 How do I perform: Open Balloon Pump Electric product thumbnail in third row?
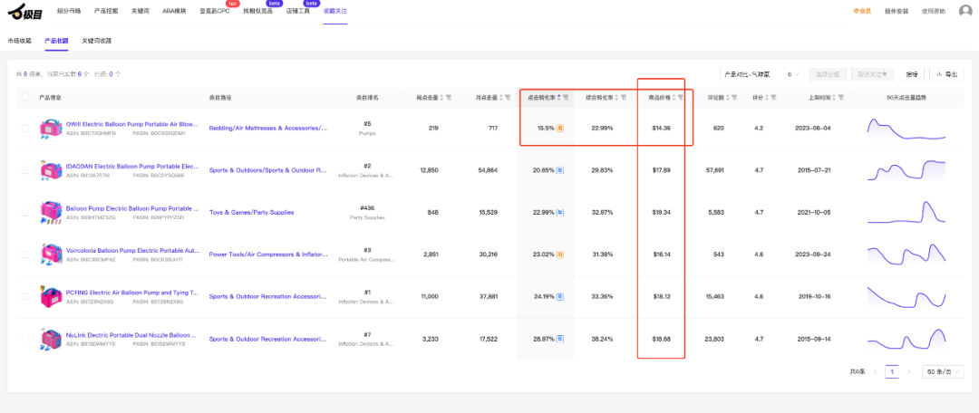pos(50,213)
